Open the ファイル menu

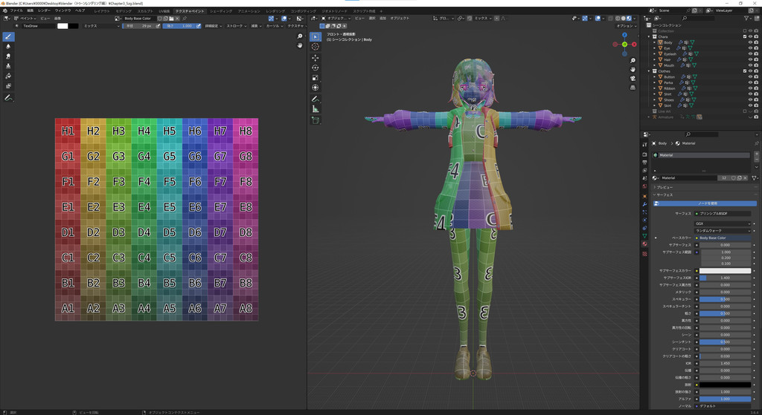click(x=16, y=11)
